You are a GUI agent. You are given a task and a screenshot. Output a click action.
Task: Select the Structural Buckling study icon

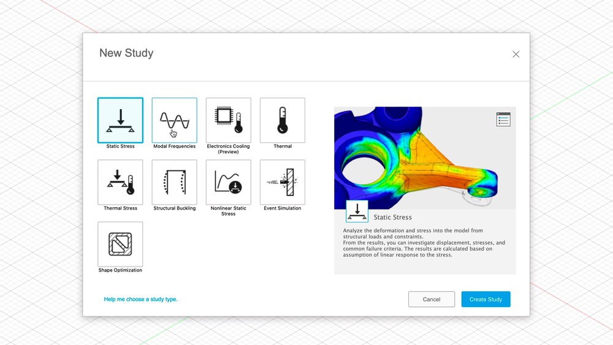174,182
